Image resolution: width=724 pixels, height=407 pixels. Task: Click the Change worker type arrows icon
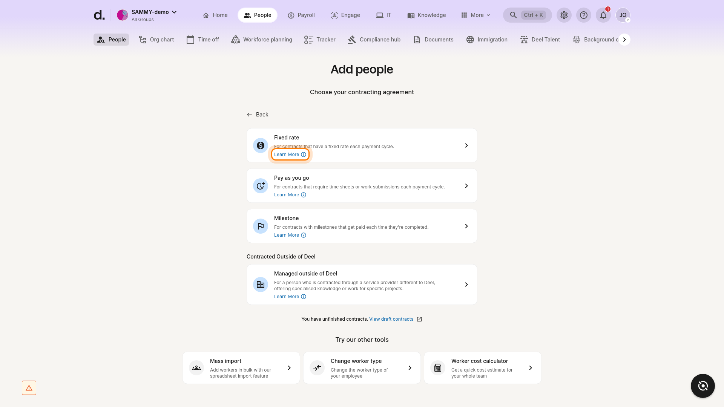pos(317,368)
